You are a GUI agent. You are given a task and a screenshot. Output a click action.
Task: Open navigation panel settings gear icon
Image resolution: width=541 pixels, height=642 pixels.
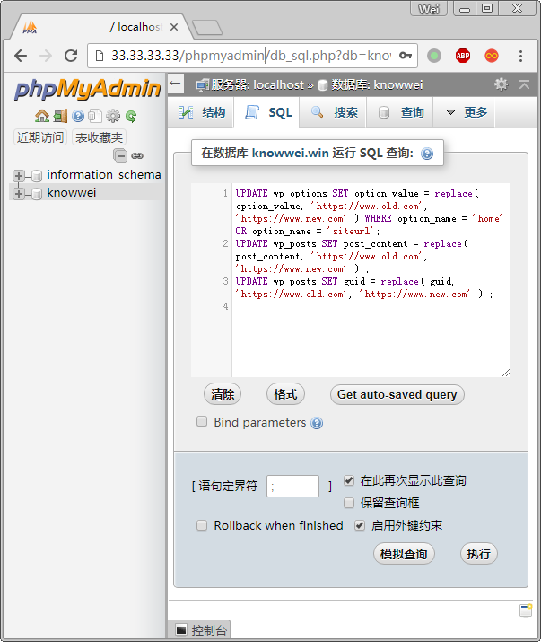click(113, 117)
